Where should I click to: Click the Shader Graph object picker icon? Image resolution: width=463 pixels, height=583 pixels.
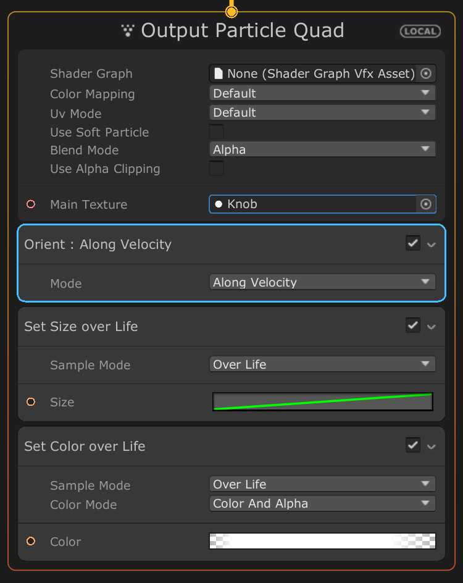(x=425, y=73)
